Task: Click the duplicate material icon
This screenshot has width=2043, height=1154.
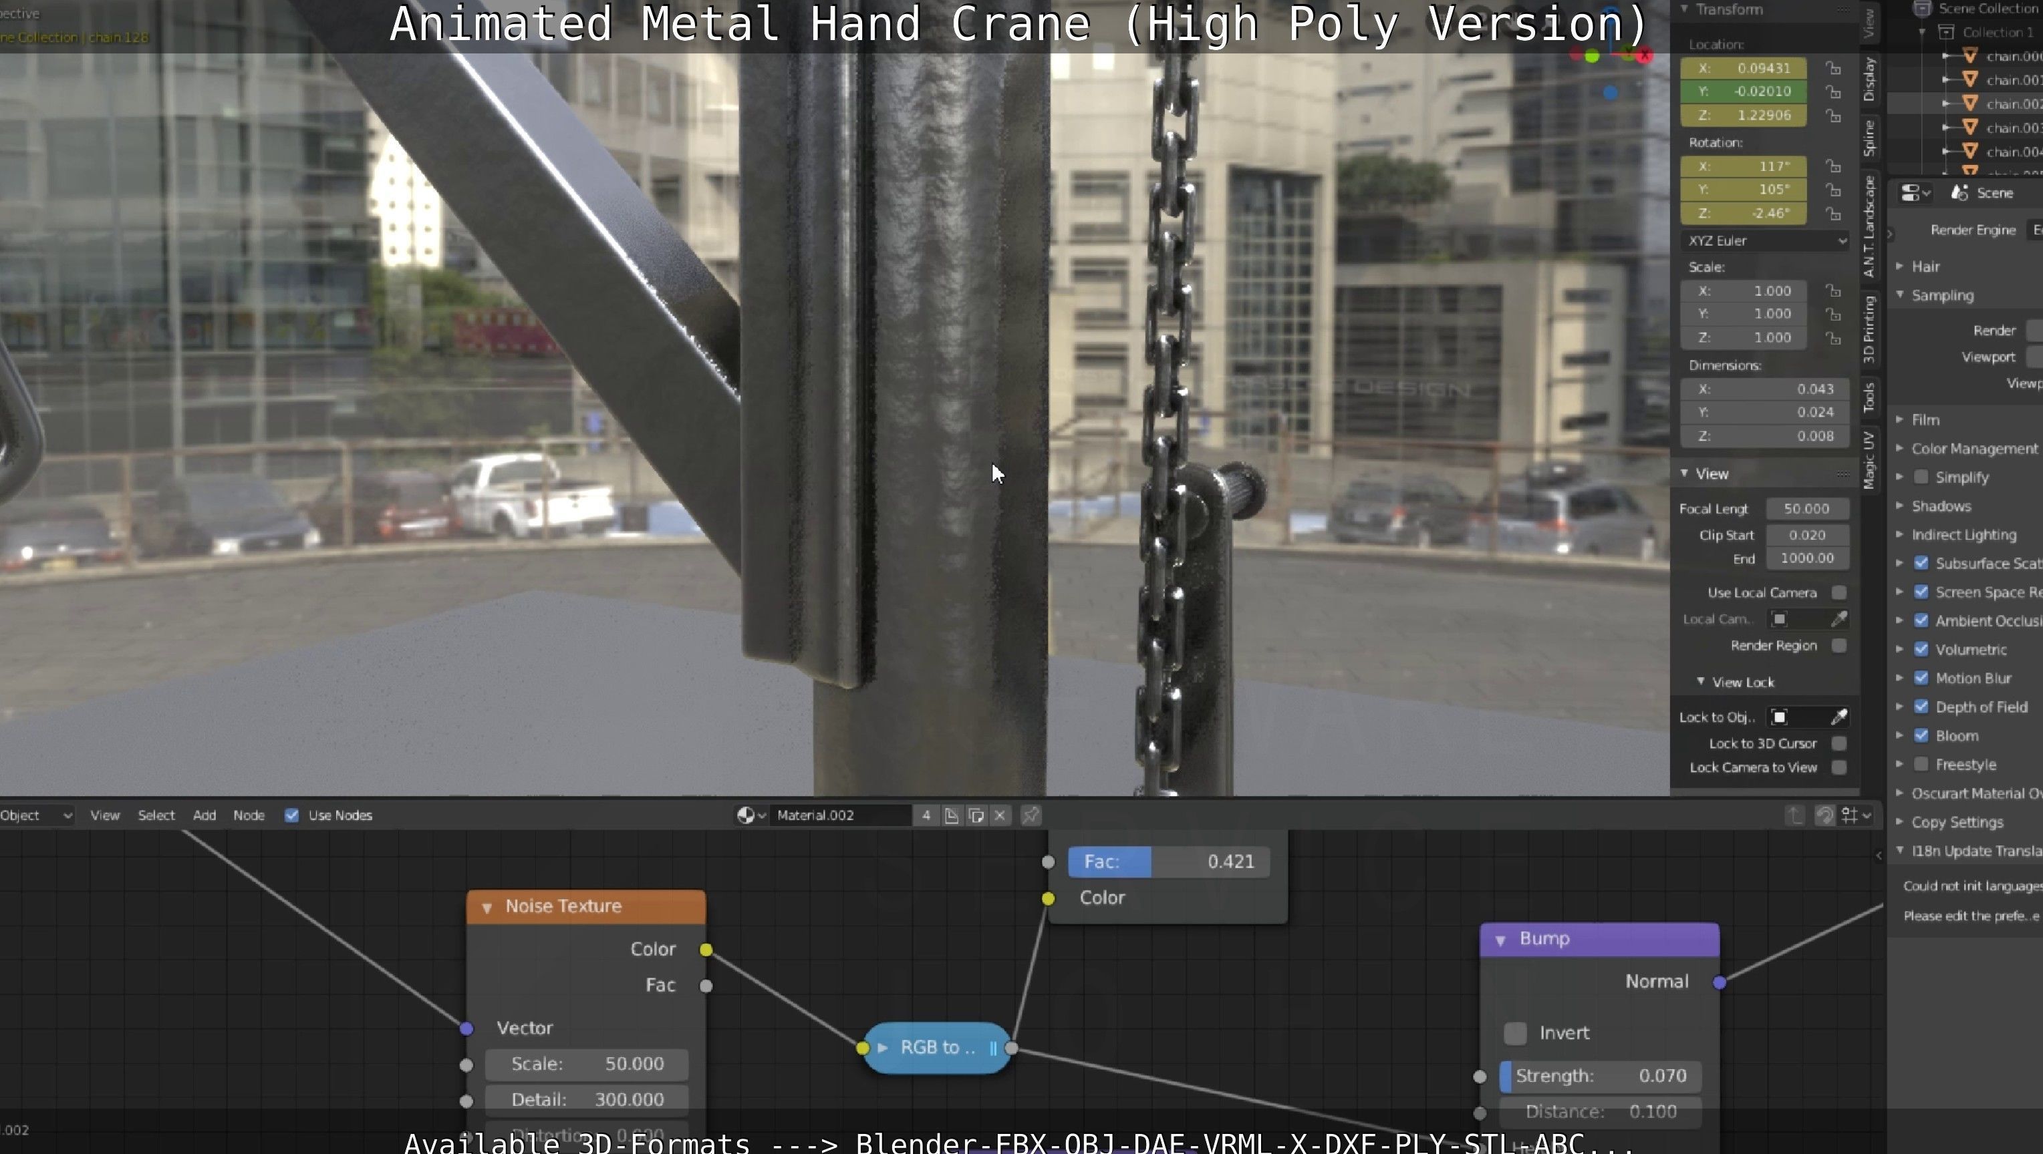Action: click(x=976, y=815)
